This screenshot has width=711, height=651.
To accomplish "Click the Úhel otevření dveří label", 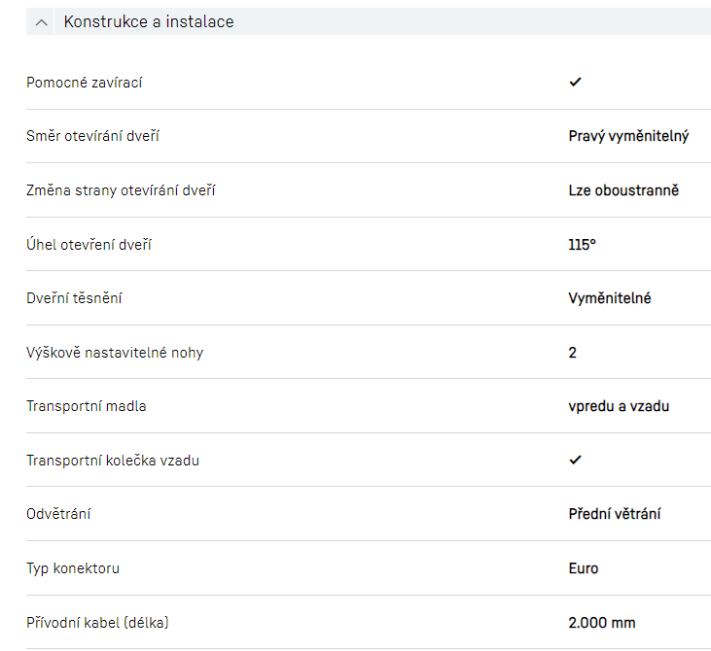I will coord(89,245).
